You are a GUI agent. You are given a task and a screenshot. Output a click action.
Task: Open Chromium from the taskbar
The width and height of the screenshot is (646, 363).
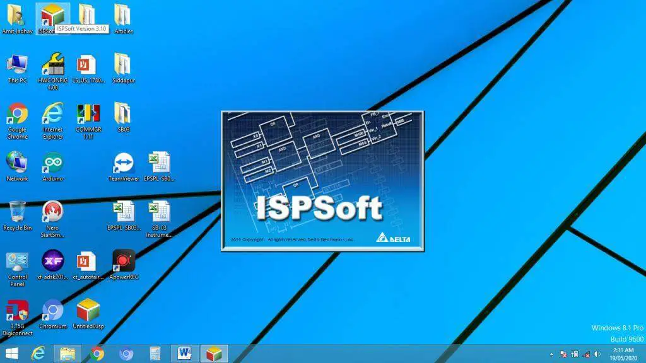pyautogui.click(x=126, y=353)
